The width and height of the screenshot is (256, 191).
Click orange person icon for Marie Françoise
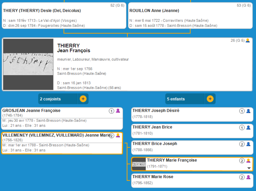(x=248, y=160)
